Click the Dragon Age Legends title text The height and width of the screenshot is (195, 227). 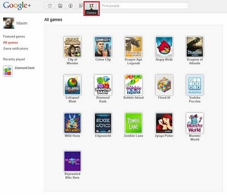pyautogui.click(x=134, y=61)
